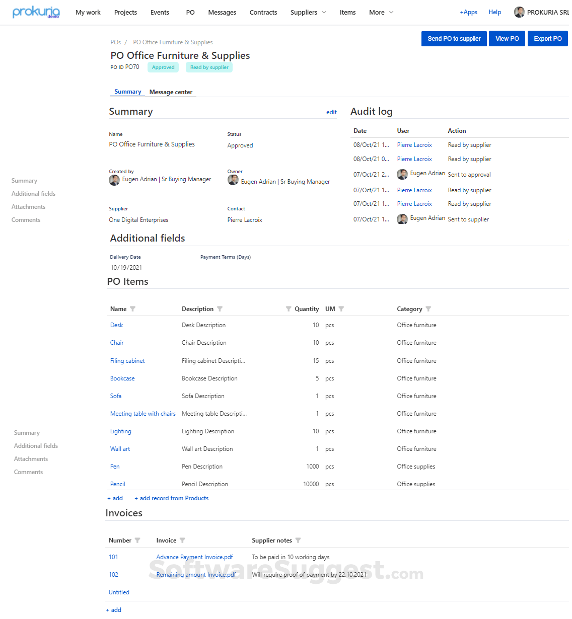572x619 pixels.
Task: Open the Contracts menu item
Action: 263,12
